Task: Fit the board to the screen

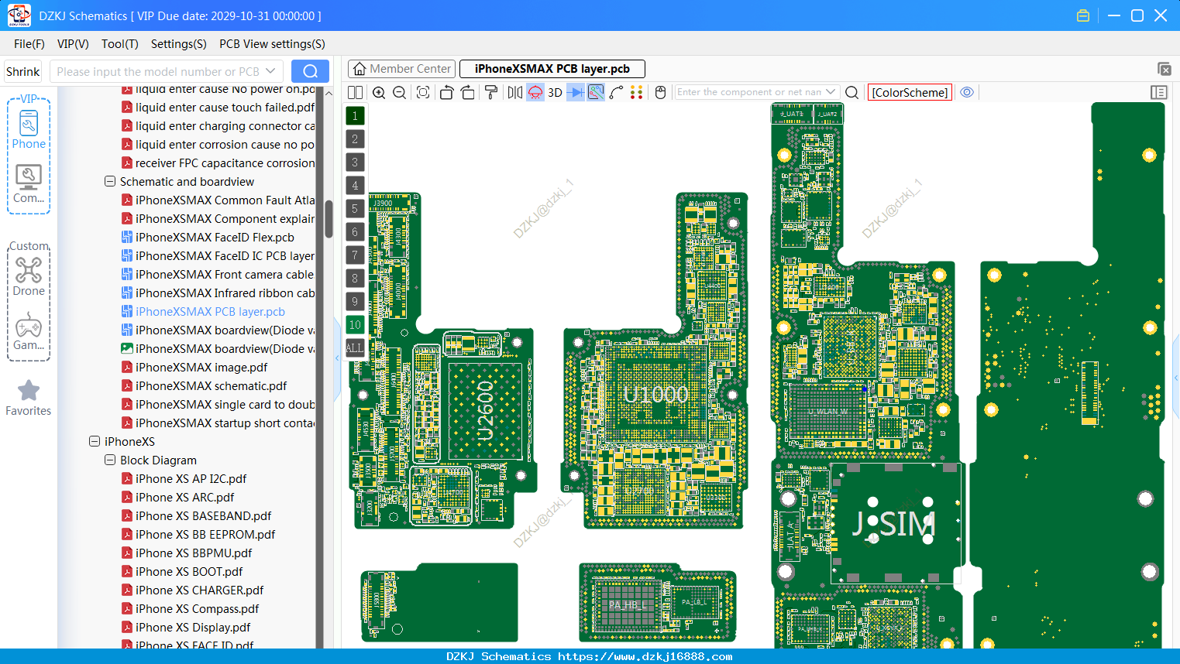Action: [x=423, y=93]
